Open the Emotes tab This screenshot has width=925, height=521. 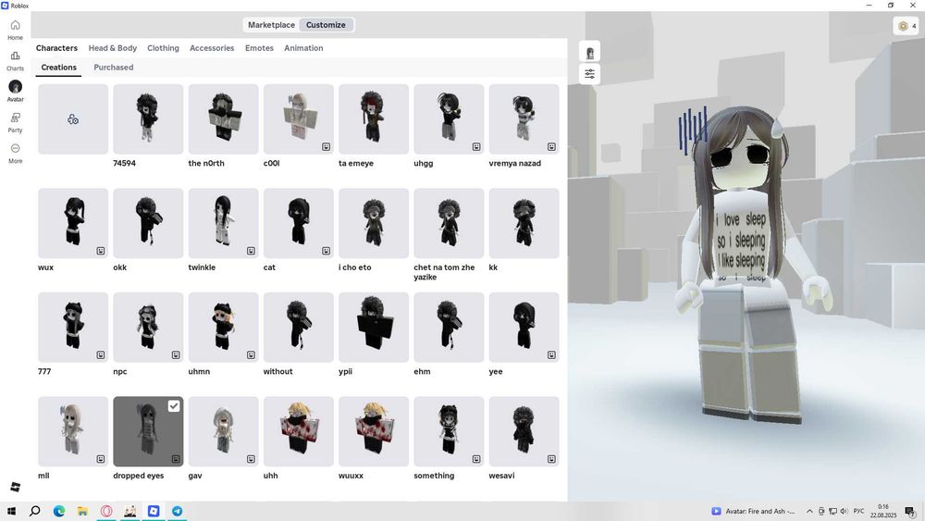pos(260,48)
